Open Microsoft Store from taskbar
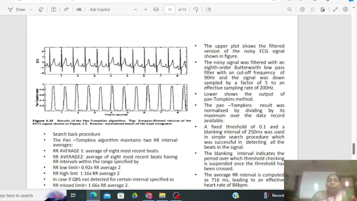The width and height of the screenshot is (357, 201). coord(121,195)
